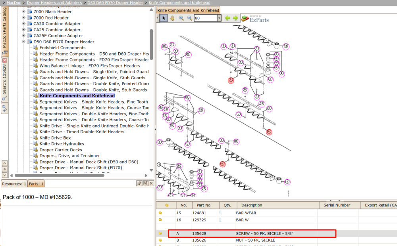
Task: Click the zoom in magnifier icon
Action: tap(181, 18)
